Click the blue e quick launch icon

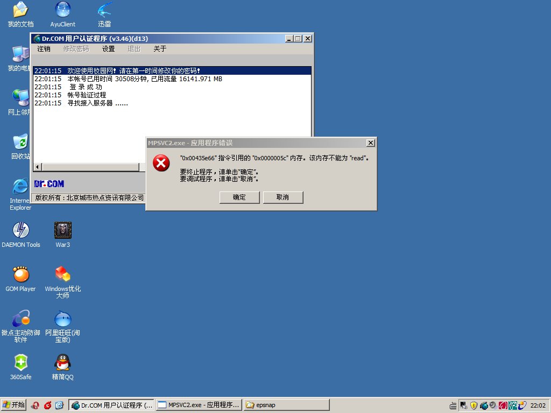[x=59, y=405]
